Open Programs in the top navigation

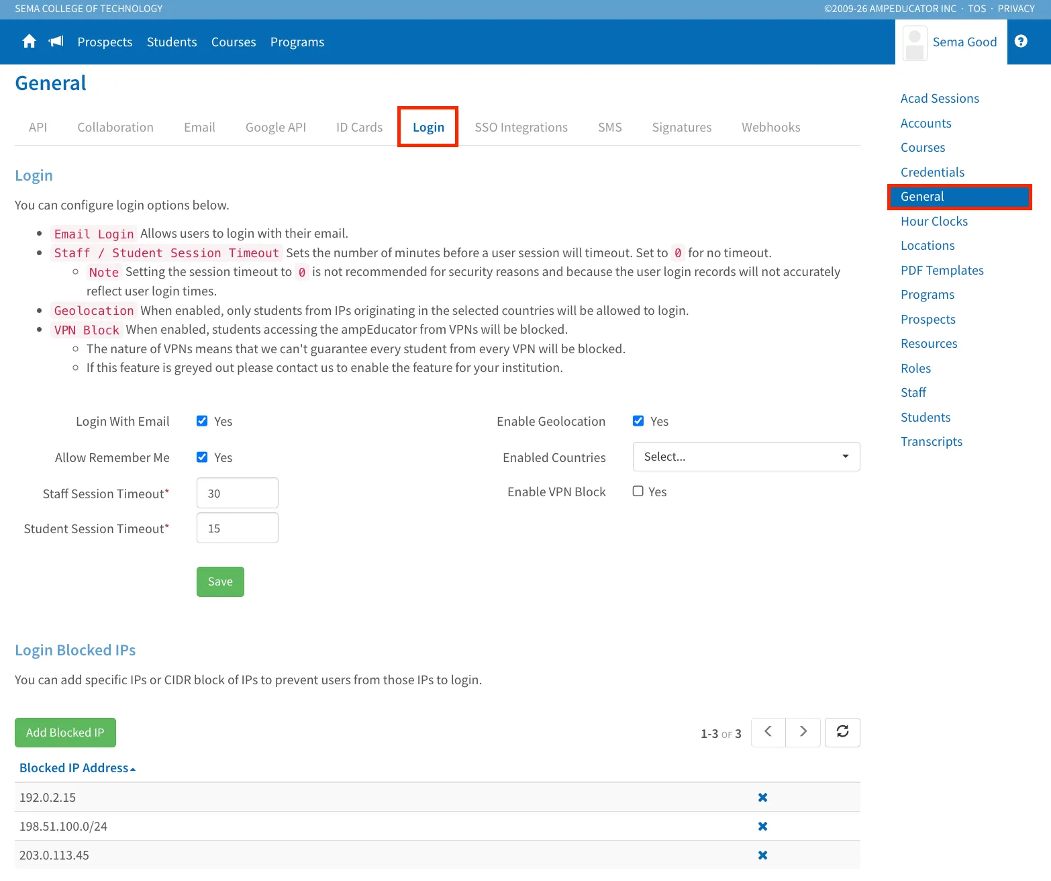tap(297, 42)
